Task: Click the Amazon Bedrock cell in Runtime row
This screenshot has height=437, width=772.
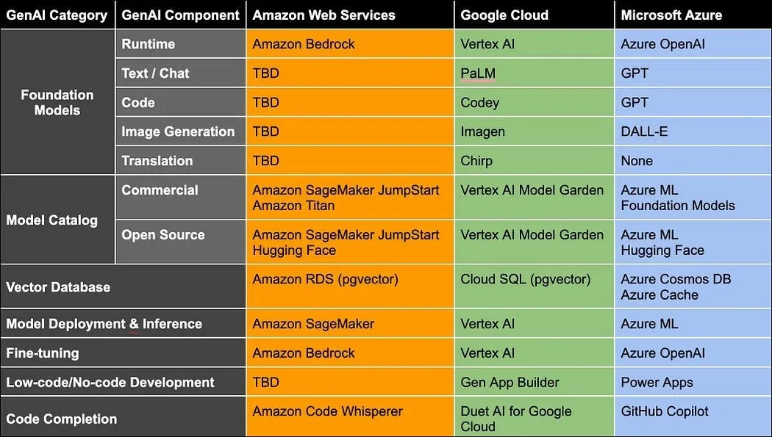Action: coord(349,44)
